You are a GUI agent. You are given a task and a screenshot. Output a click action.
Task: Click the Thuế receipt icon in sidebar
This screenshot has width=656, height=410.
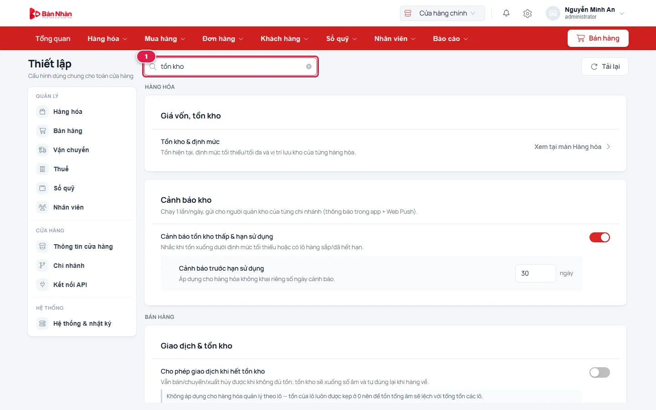(42, 169)
